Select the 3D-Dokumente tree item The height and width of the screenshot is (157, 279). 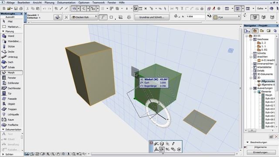265,74
